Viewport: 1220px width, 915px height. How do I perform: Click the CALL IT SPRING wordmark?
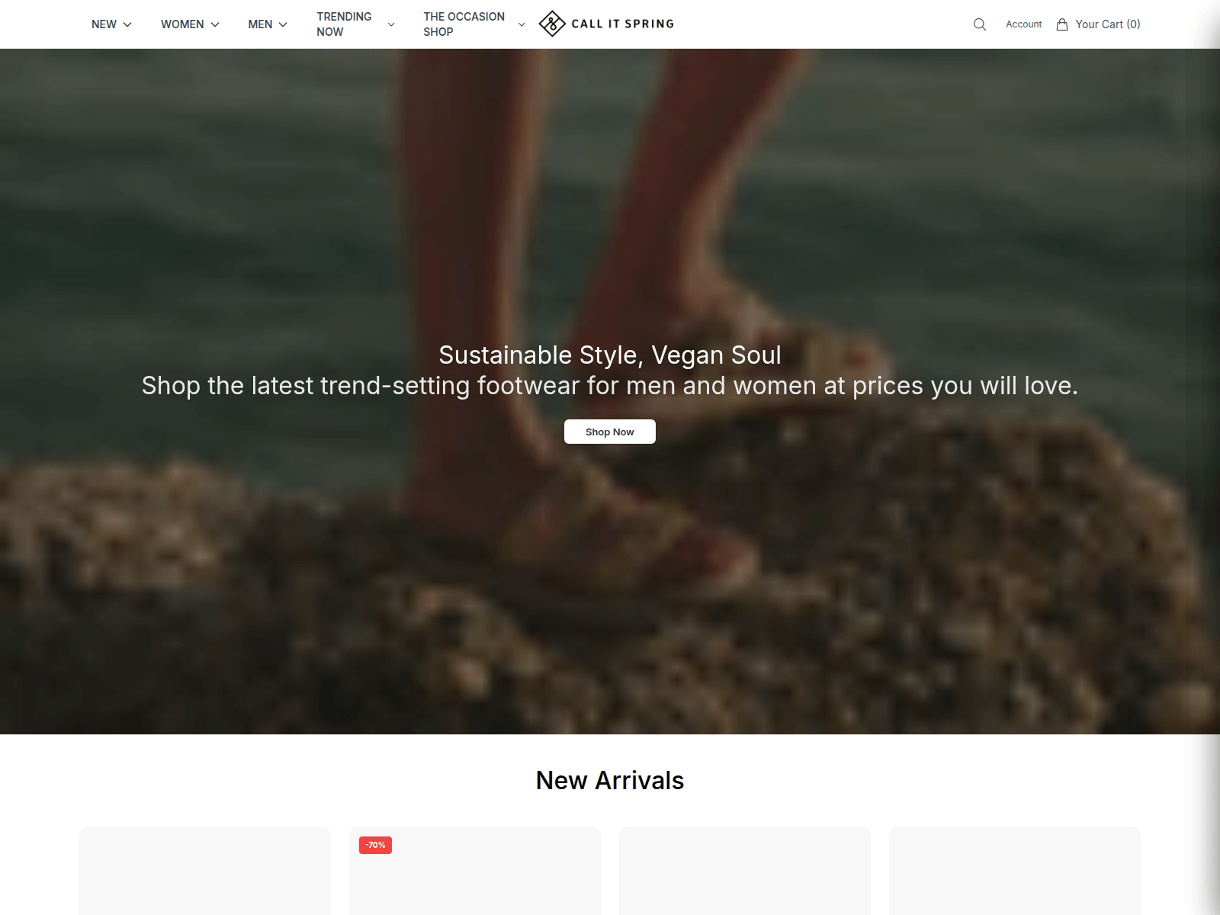pos(623,24)
